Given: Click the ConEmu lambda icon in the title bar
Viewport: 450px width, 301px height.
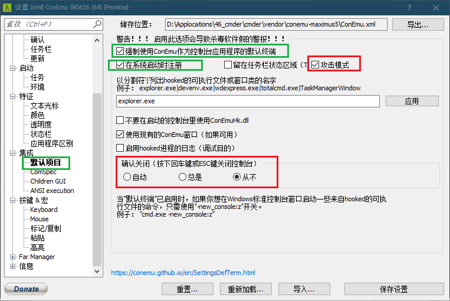Looking at the screenshot, I should [7, 8].
